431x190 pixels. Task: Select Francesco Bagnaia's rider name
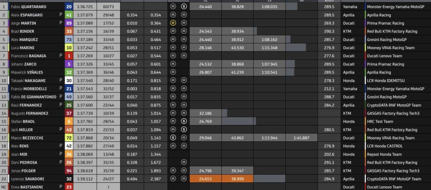click(x=29, y=56)
